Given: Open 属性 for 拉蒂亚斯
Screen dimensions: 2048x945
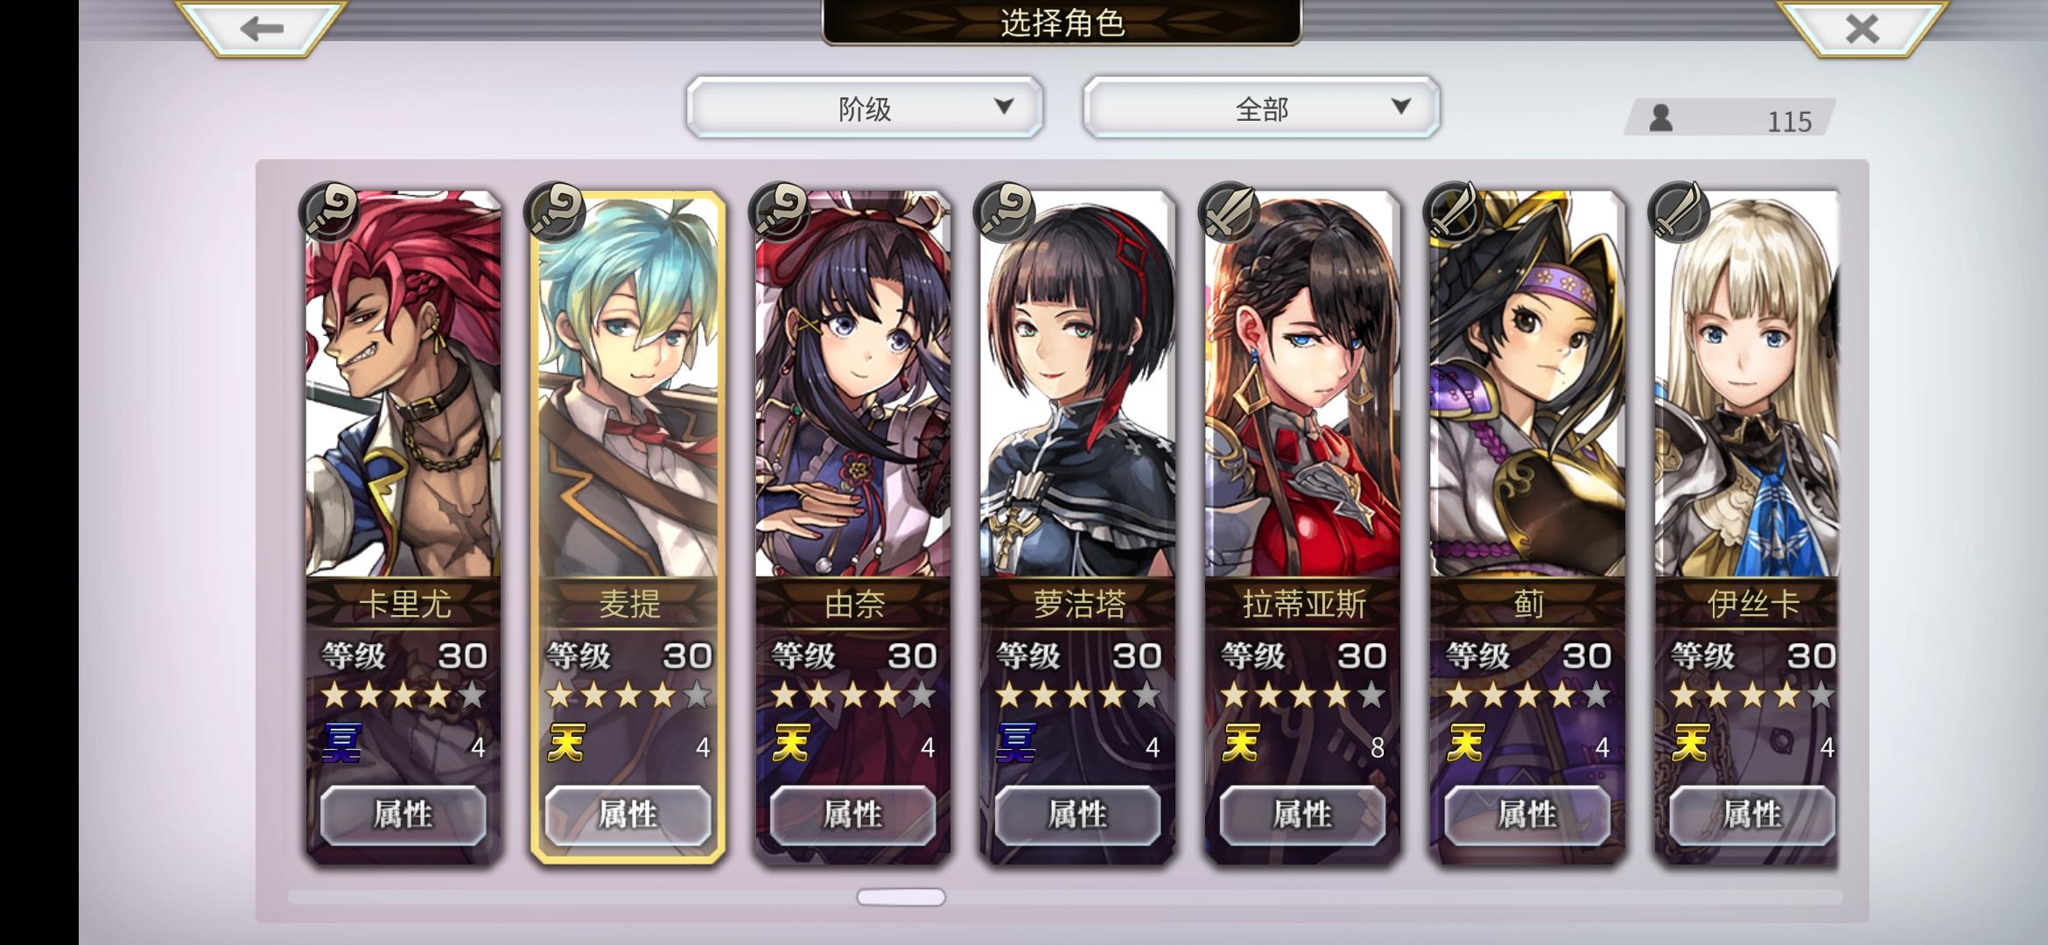Looking at the screenshot, I should click(1302, 815).
